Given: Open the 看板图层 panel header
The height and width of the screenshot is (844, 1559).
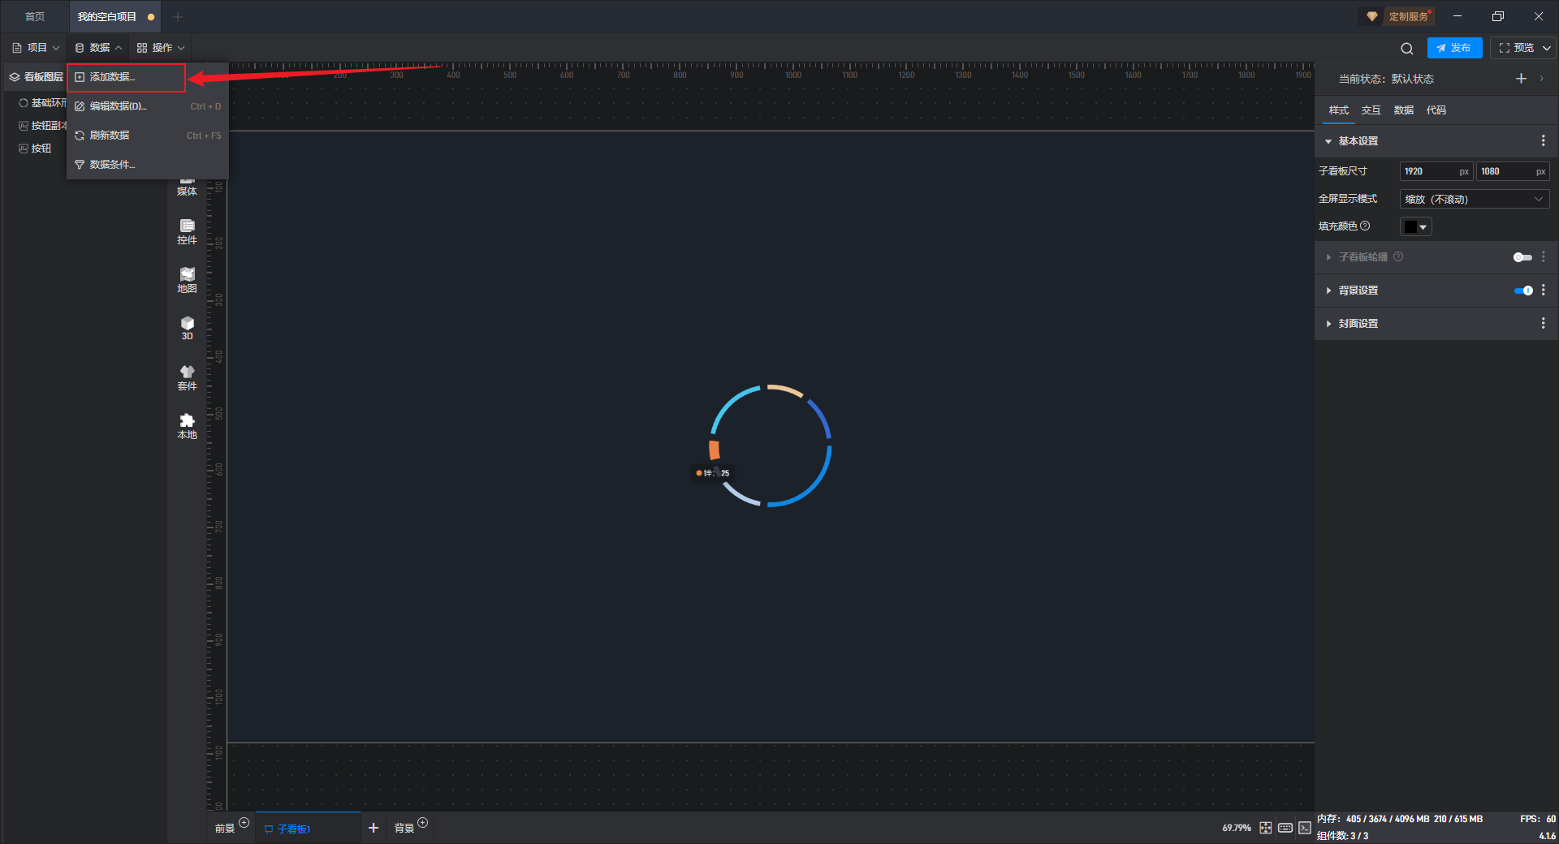Looking at the screenshot, I should coord(37,77).
